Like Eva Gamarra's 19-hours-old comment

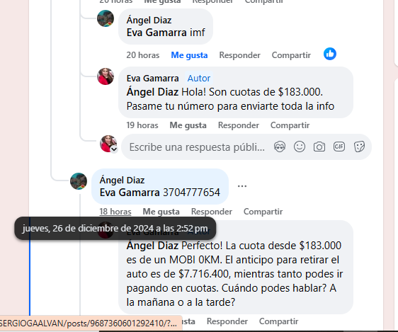coord(188,125)
